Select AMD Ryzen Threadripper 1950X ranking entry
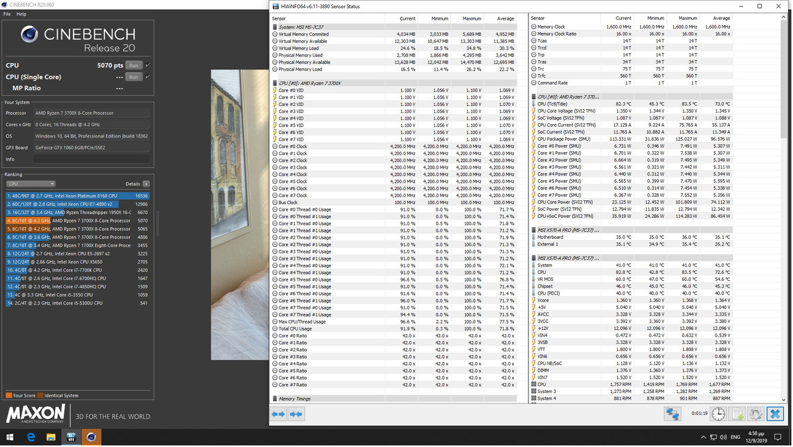793x447 pixels. click(77, 212)
